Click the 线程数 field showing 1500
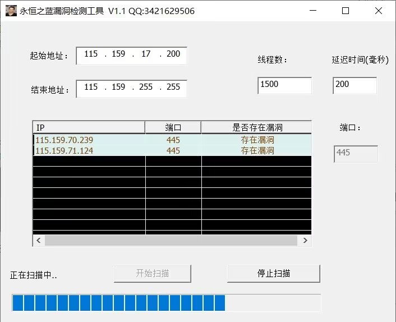This screenshot has height=322, width=396. pyautogui.click(x=284, y=85)
